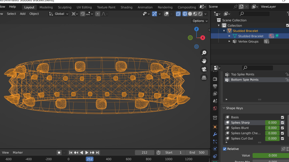Screen dimensions: 289x162
Task: Toggle the Relative shape keys checkbox
Action: click(x=225, y=149)
